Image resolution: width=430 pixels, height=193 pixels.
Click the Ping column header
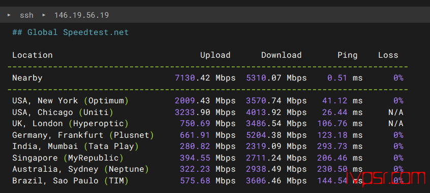coord(348,55)
